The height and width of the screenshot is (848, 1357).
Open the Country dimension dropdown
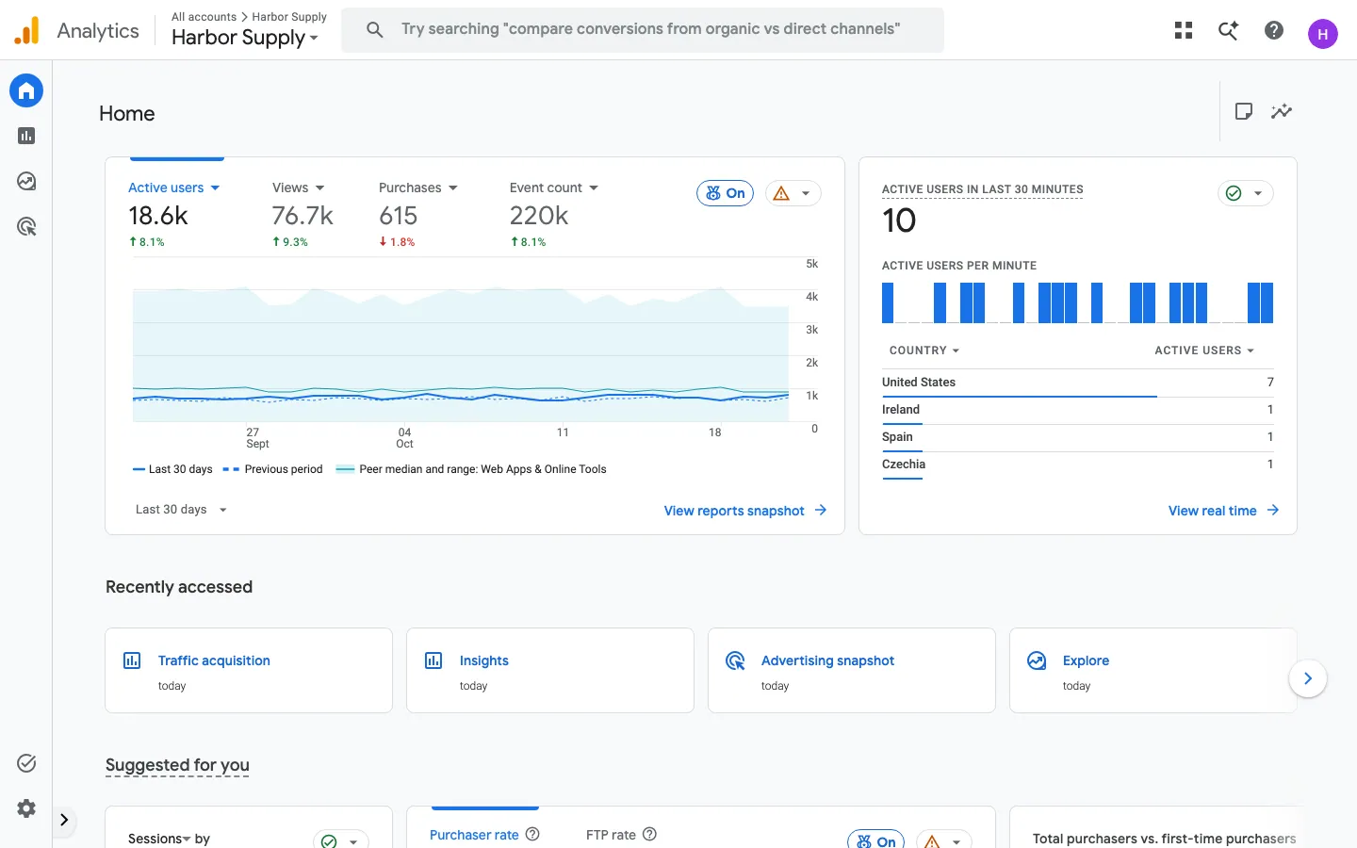coord(924,351)
